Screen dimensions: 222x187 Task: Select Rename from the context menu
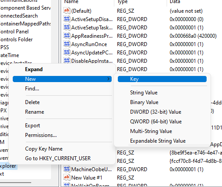[x=62, y=112]
